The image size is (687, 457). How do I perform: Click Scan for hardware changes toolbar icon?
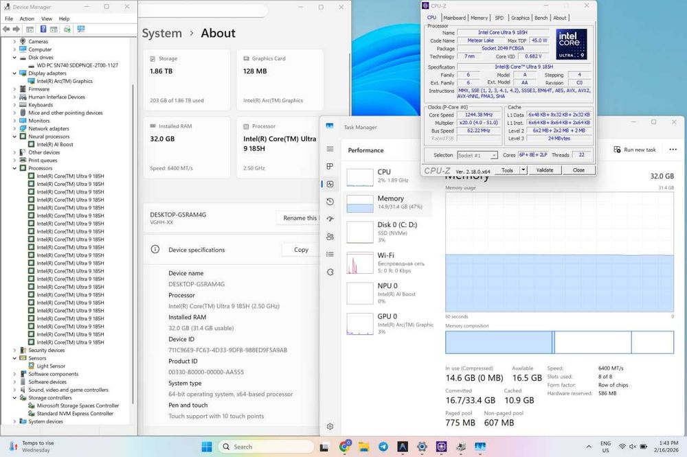pos(81,30)
